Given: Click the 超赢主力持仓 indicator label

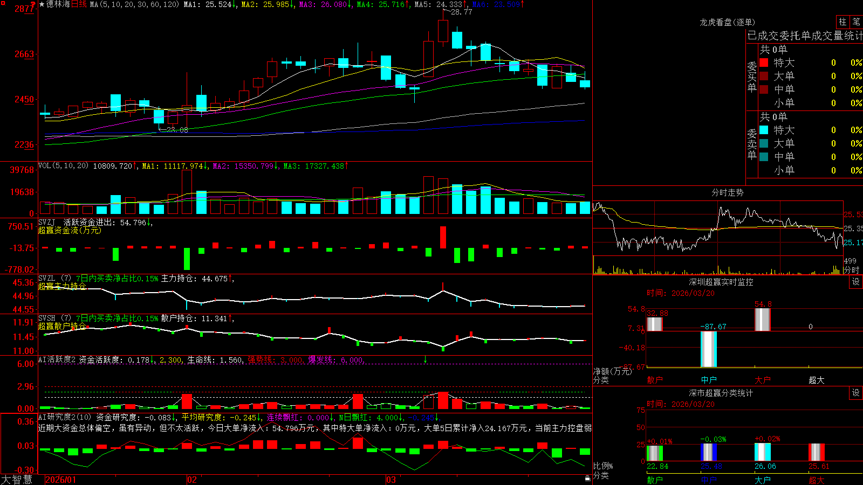Looking at the screenshot, I should click(x=62, y=286).
